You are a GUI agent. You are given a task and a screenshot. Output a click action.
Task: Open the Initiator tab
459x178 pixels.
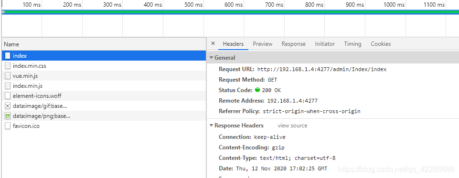tap(325, 44)
